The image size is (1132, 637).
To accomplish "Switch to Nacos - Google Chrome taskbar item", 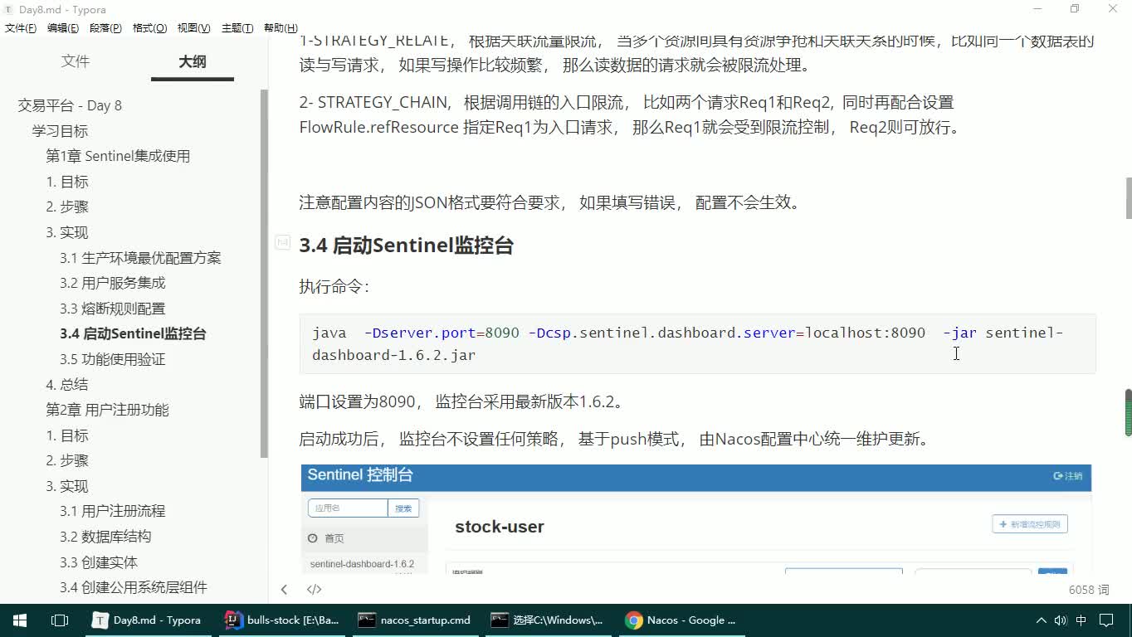I will coord(682,620).
